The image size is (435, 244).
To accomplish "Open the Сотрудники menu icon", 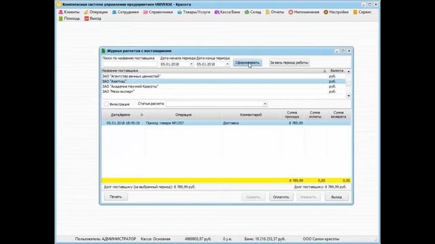I will click(x=114, y=12).
